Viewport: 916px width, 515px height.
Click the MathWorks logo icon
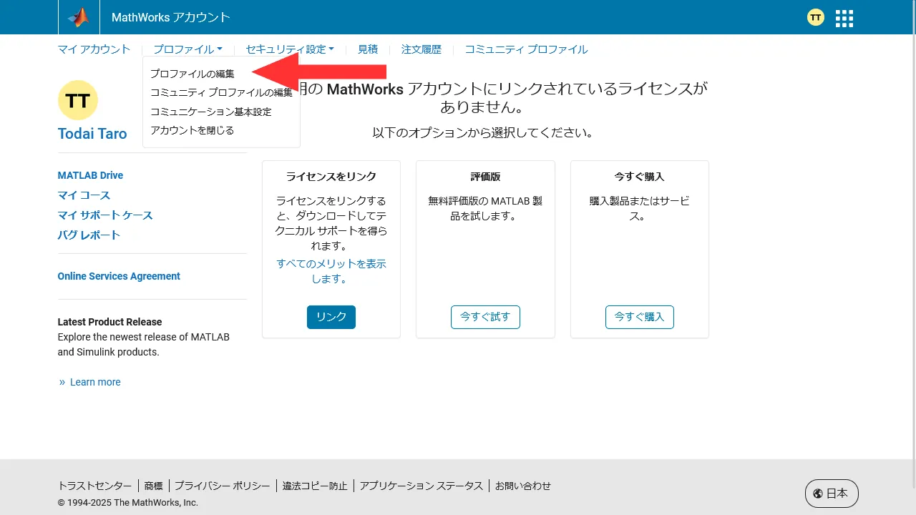[79, 17]
